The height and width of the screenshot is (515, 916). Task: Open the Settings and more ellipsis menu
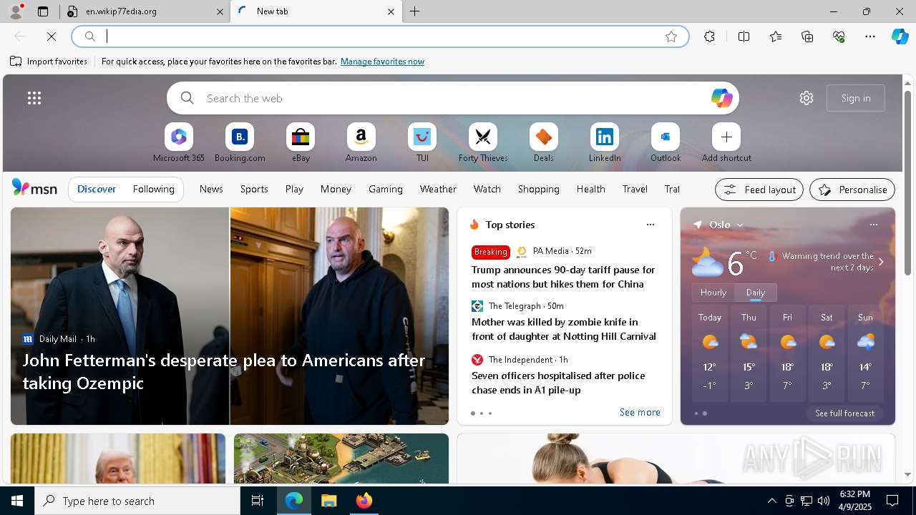(870, 36)
